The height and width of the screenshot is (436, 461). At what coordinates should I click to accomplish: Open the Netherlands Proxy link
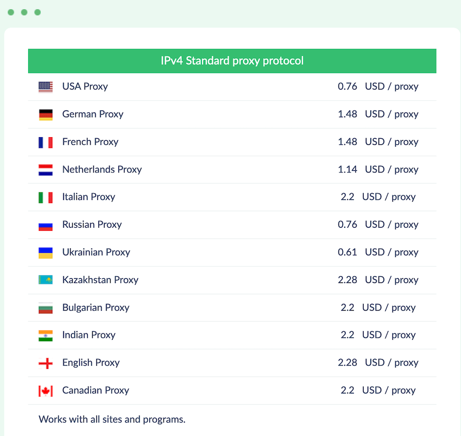[102, 169]
